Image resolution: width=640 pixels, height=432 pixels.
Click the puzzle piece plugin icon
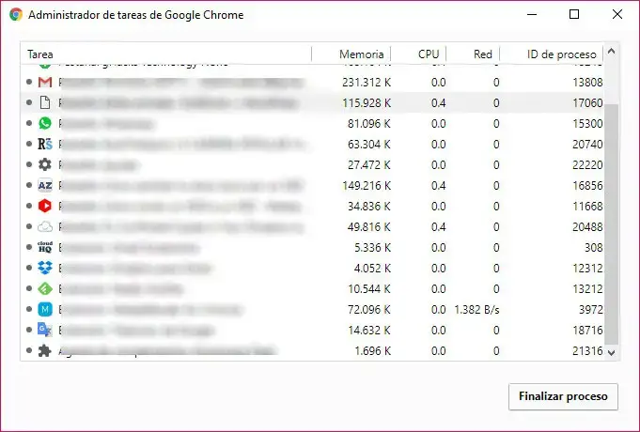[x=45, y=351]
